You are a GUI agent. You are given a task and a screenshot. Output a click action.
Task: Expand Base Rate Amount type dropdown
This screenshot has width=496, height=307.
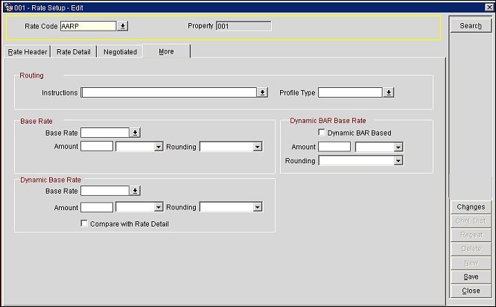(158, 147)
